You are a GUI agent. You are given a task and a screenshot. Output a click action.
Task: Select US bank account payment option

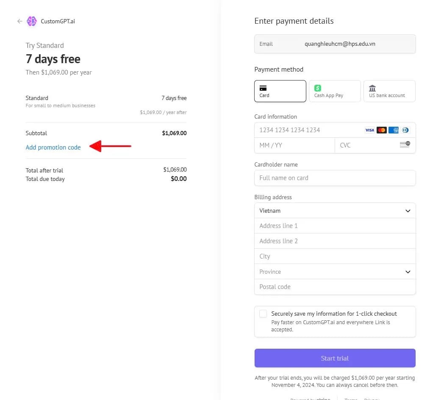389,91
